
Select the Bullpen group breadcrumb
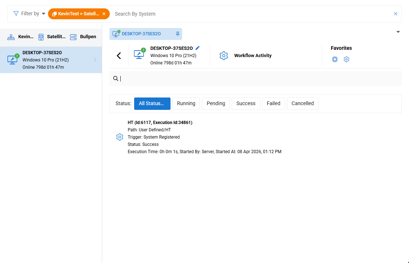pyautogui.click(x=83, y=37)
